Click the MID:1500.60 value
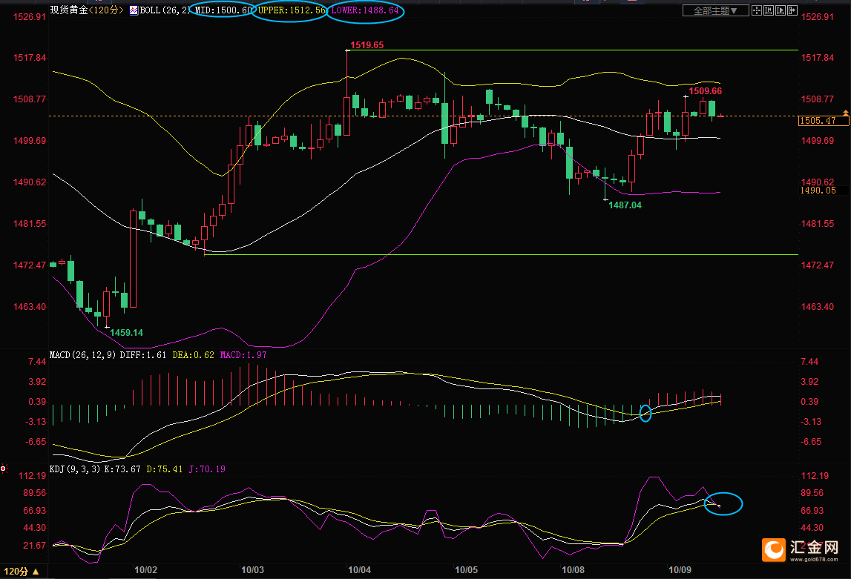This screenshot has height=579, width=851. 223,10
